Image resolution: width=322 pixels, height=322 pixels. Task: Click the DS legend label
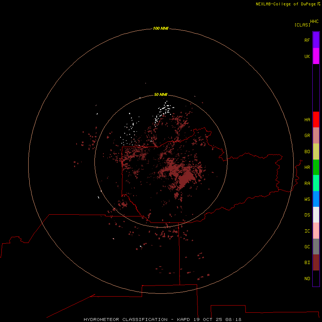(x=307, y=215)
